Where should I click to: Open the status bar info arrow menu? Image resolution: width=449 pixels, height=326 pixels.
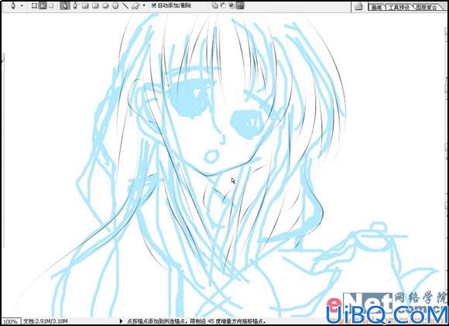121,321
